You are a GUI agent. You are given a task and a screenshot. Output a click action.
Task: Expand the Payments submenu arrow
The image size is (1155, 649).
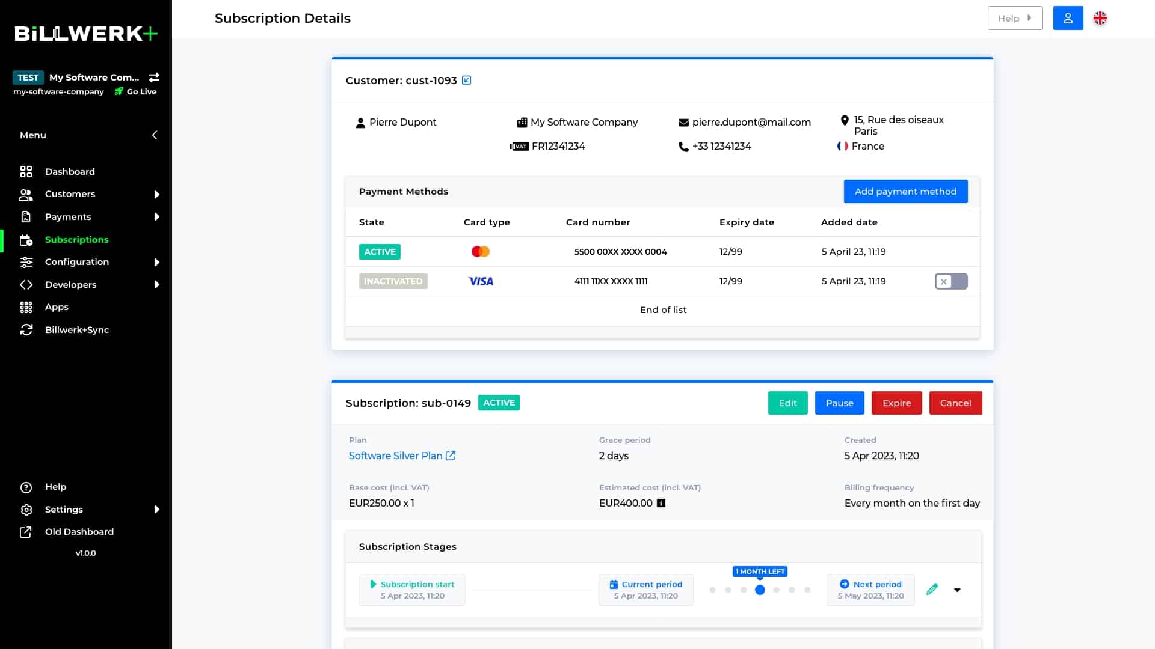coord(156,217)
